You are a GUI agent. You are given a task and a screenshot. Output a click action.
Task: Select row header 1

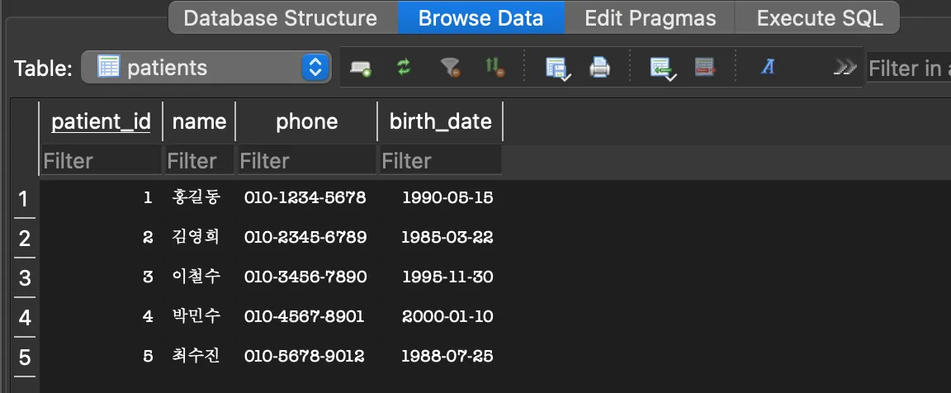(x=24, y=197)
